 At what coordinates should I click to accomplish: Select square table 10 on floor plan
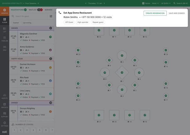[x=99, y=30]
